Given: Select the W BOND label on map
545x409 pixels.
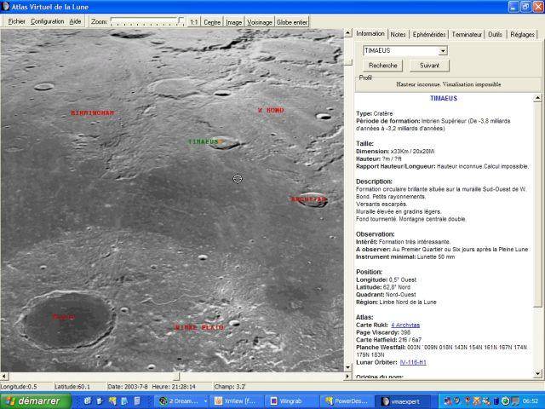Looking at the screenshot, I should (271, 110).
